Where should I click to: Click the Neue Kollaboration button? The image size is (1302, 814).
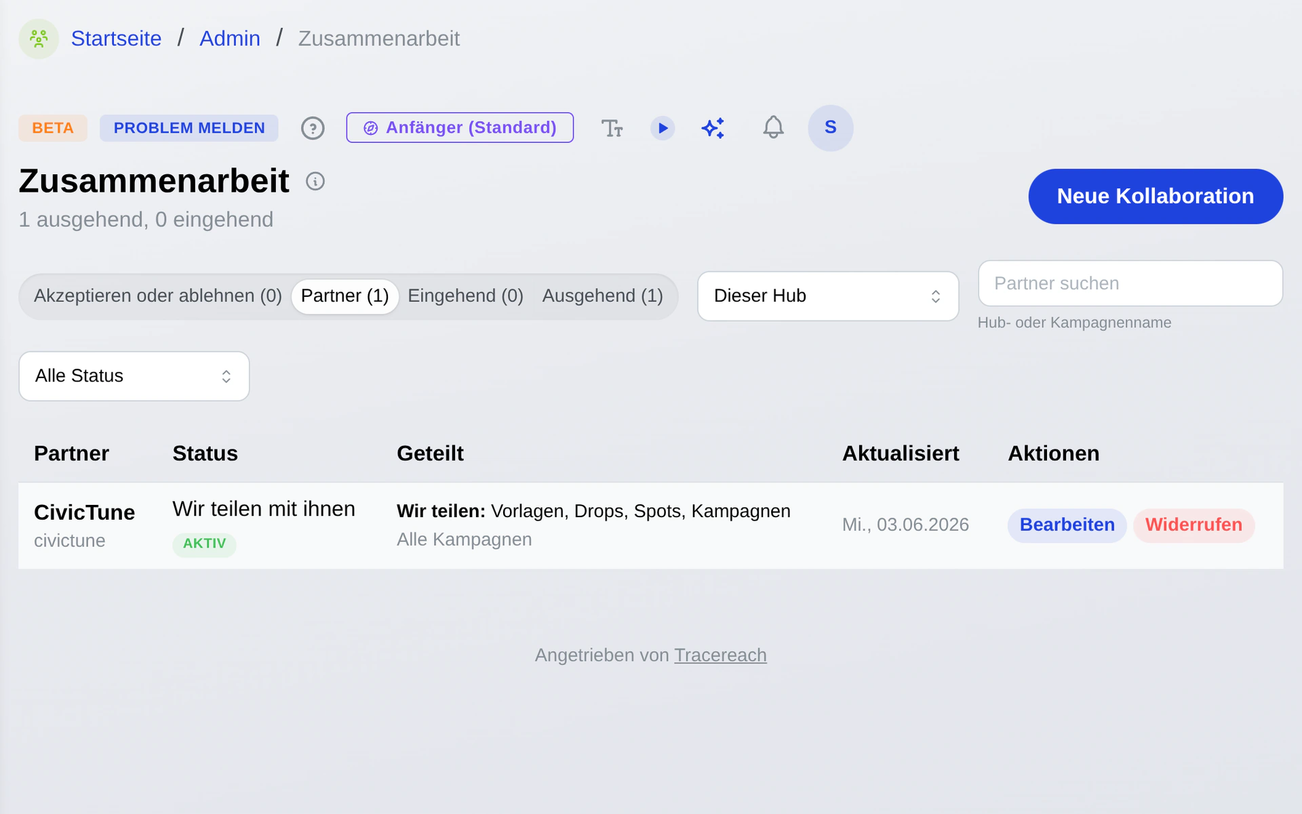pos(1156,197)
